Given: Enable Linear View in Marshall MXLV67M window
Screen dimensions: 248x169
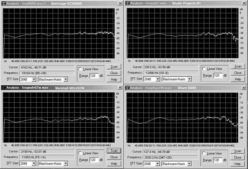Looking at the screenshot, I should tap(80, 153).
